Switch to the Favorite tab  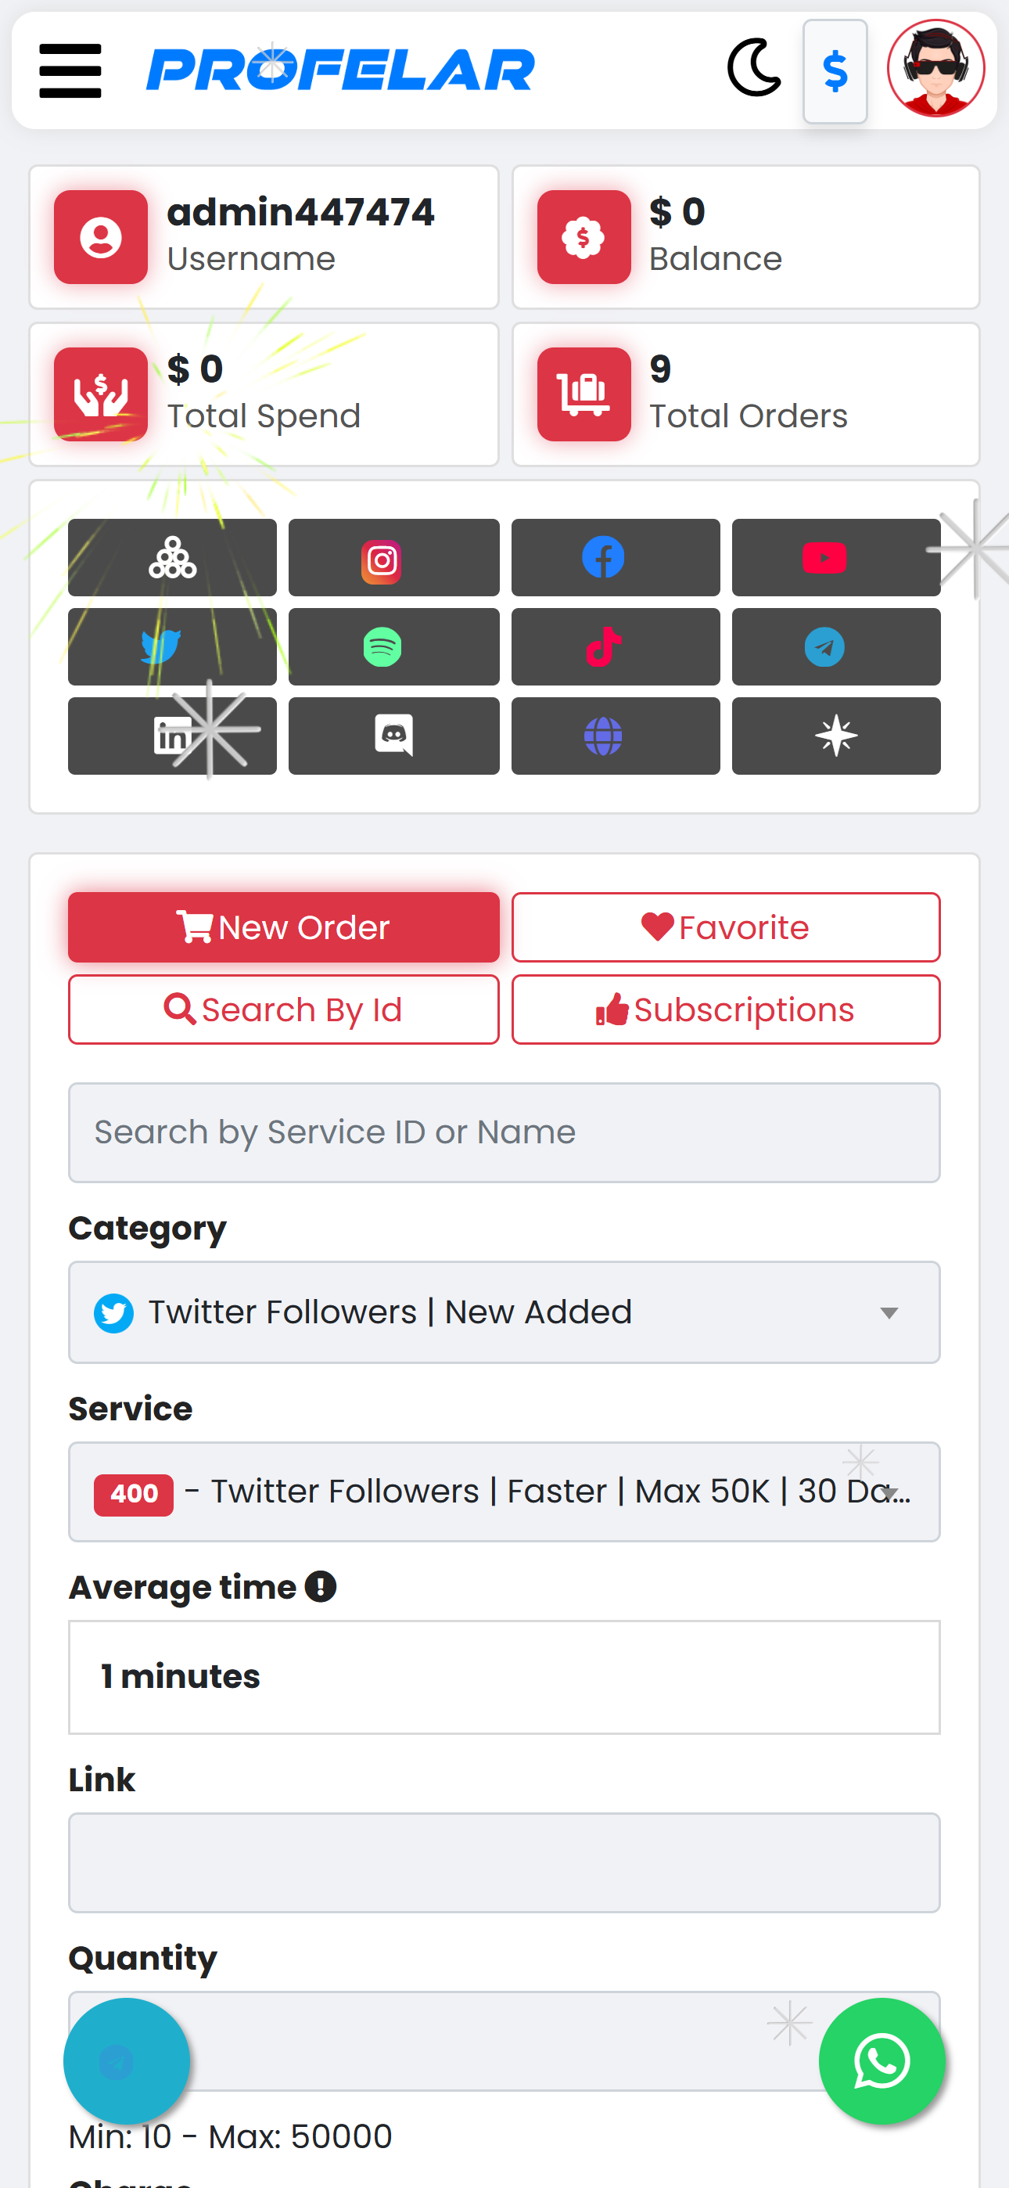[x=725, y=927]
